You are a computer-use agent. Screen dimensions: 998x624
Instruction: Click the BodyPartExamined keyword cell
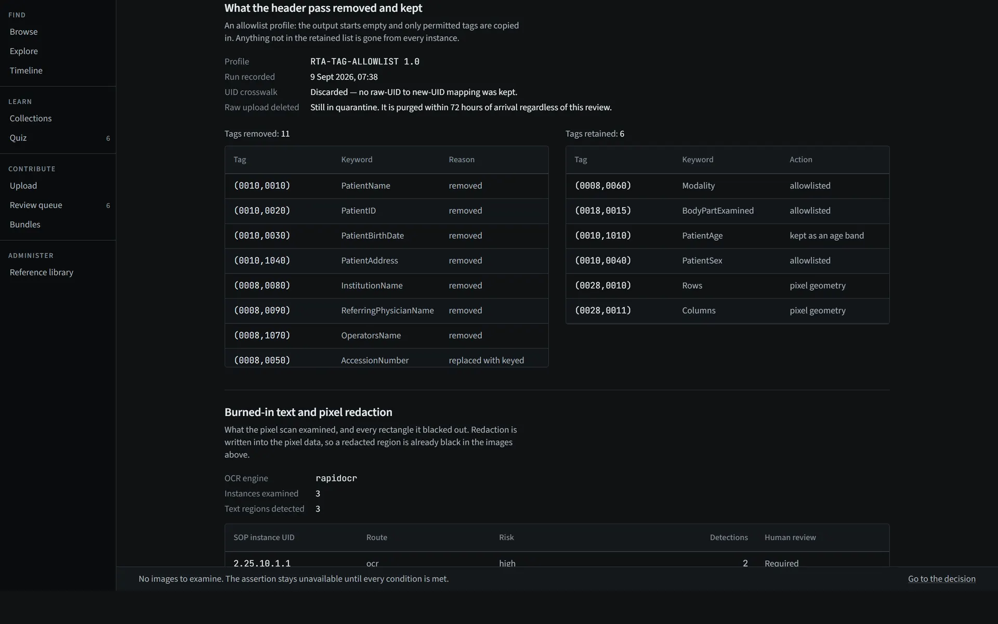[718, 211]
